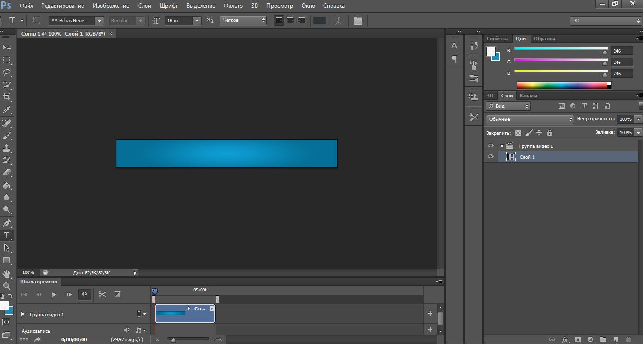The image size is (643, 344).
Task: Open the Файл menu
Action: coord(27,6)
